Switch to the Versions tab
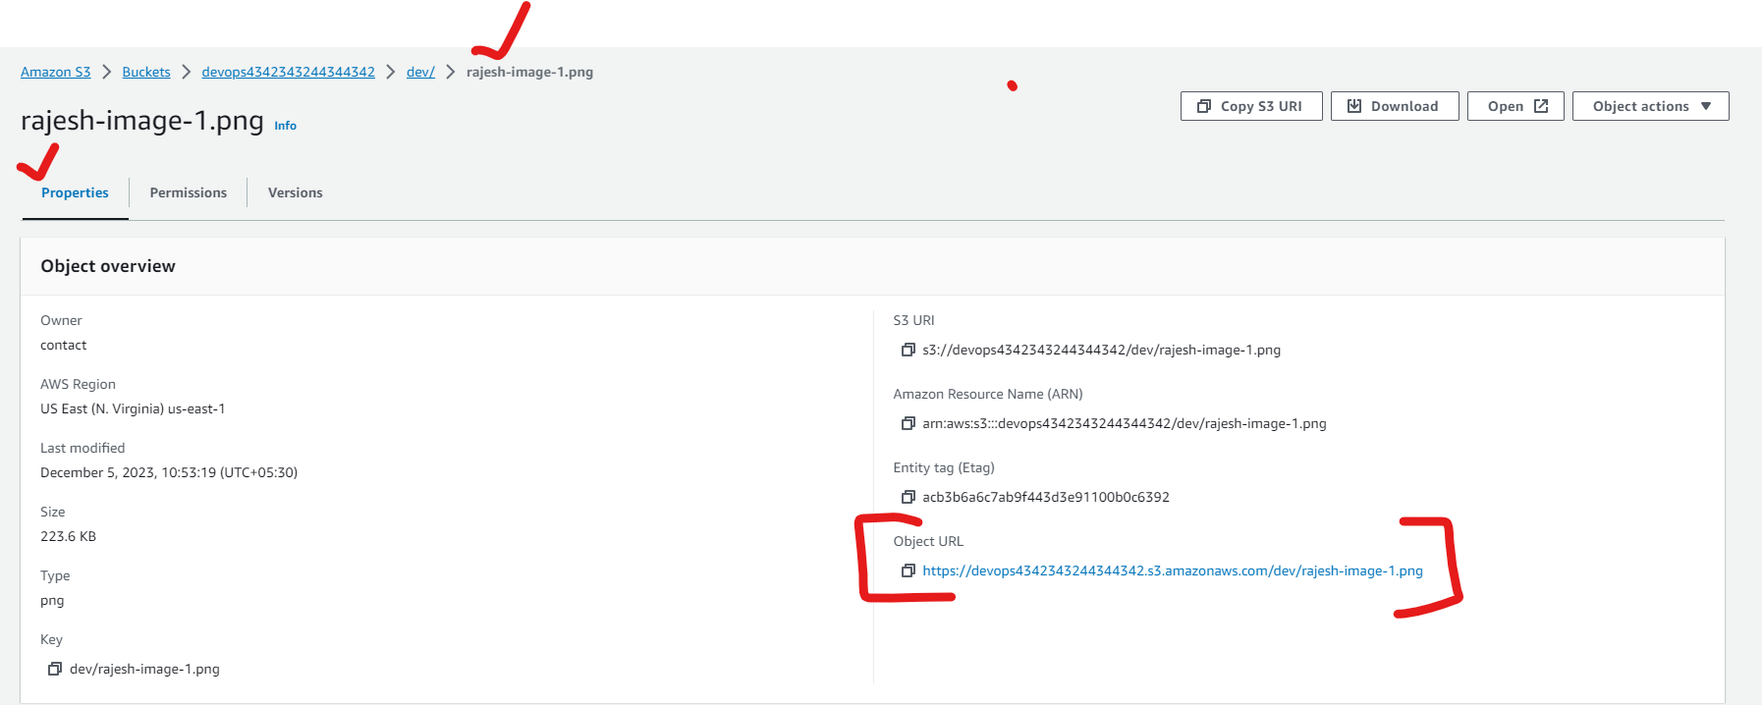Viewport: 1762px width, 705px height. [x=296, y=192]
